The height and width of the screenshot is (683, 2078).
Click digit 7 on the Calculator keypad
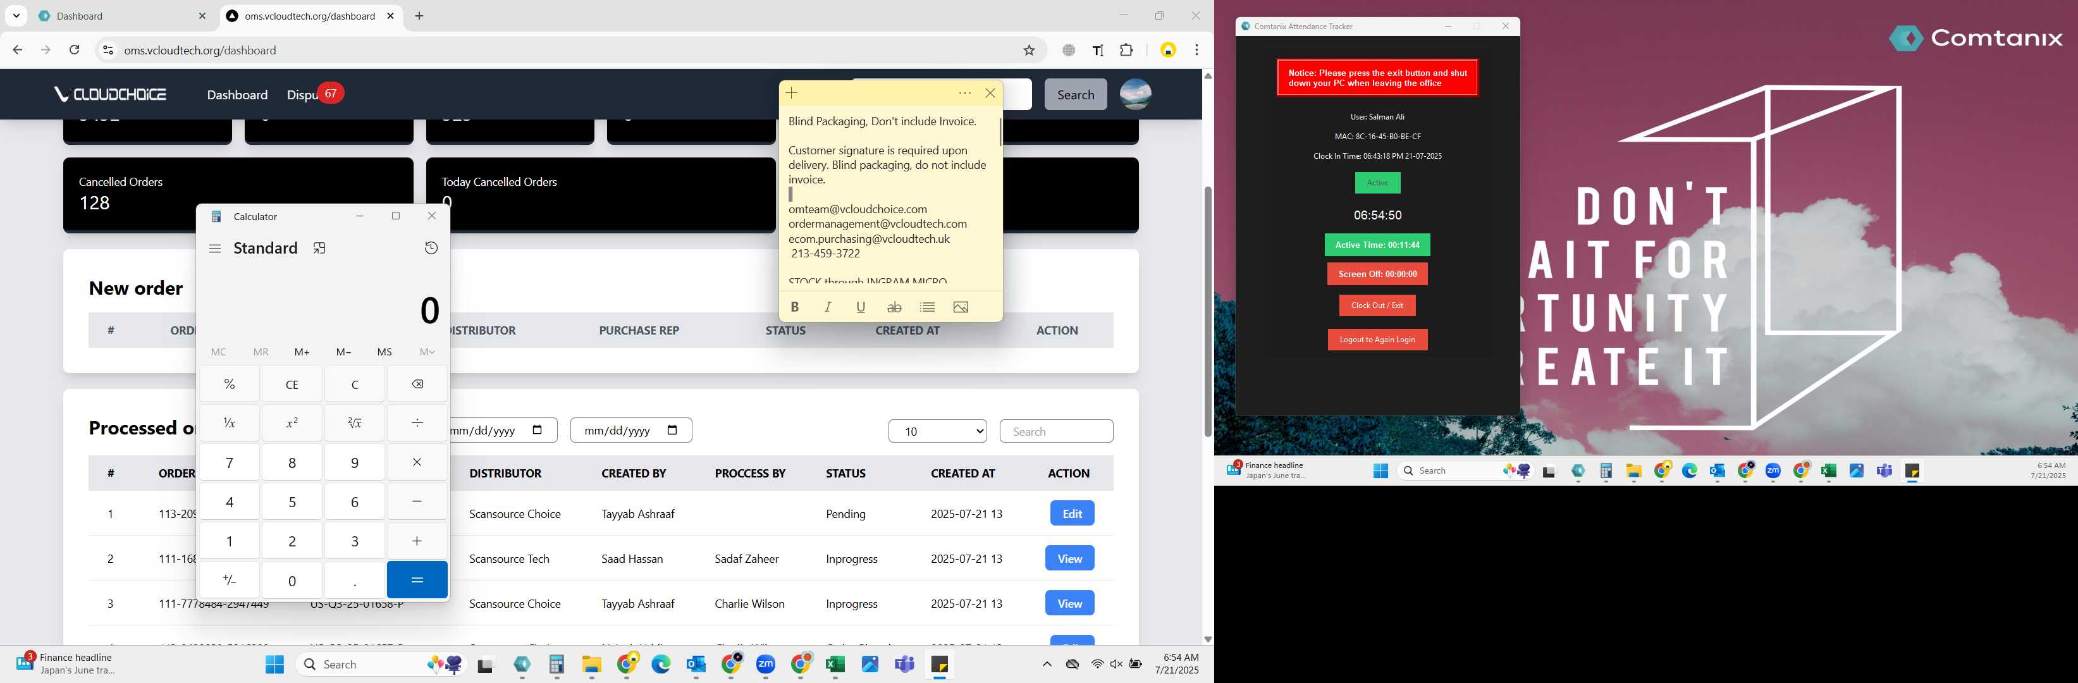pyautogui.click(x=230, y=462)
